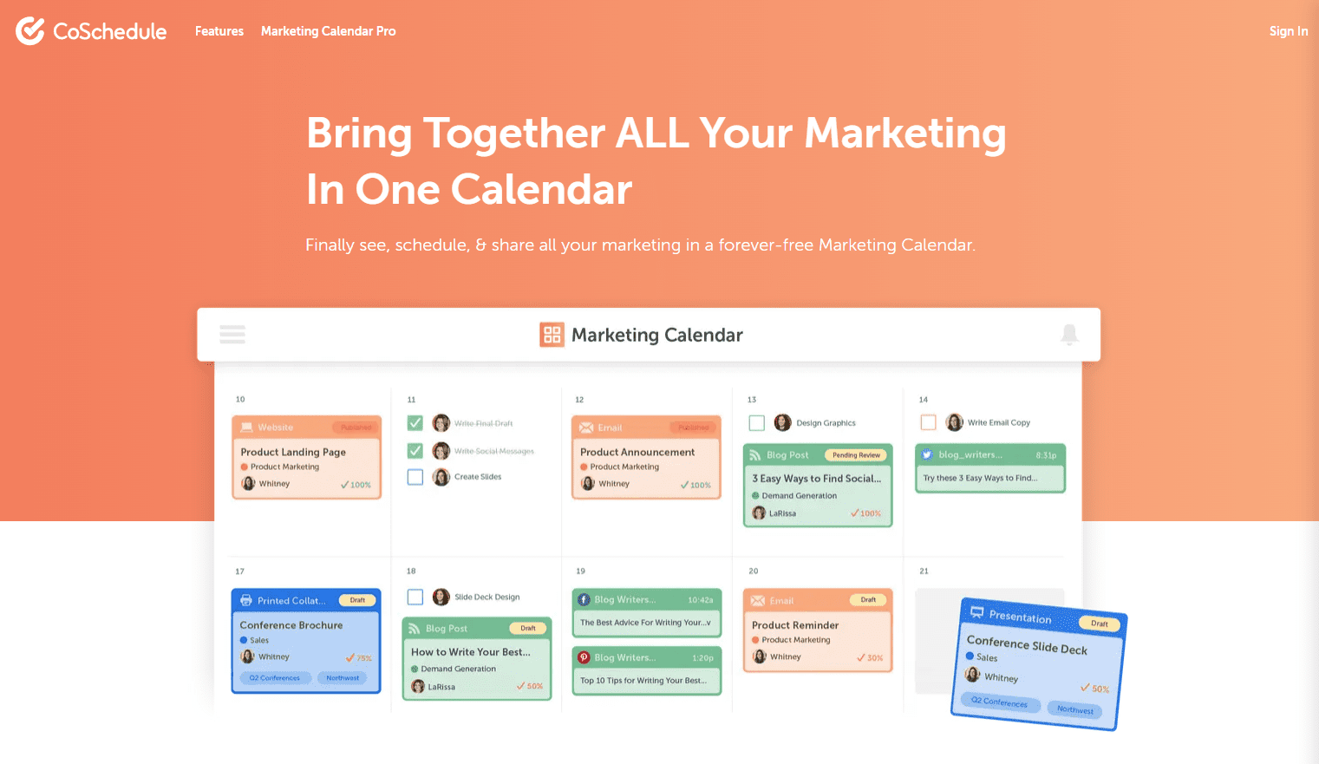
Task: Click 'Marketing Calendar' header title
Action: [657, 335]
